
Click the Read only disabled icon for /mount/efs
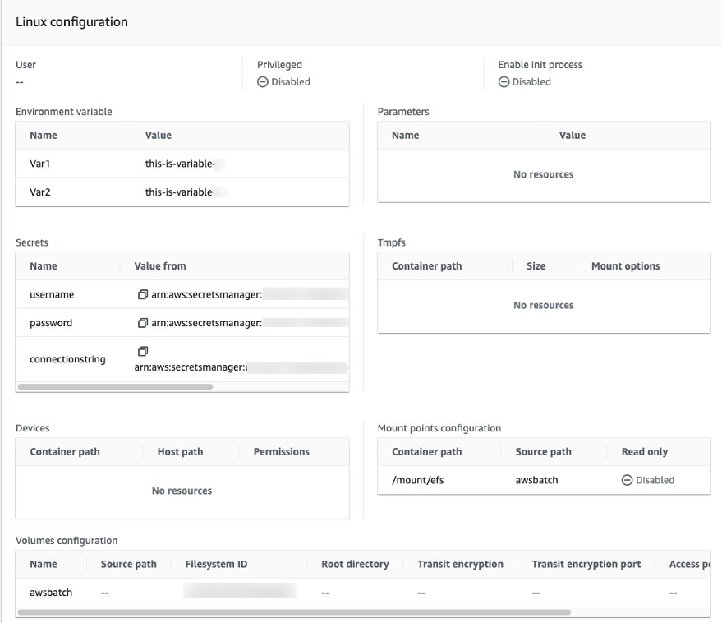629,480
